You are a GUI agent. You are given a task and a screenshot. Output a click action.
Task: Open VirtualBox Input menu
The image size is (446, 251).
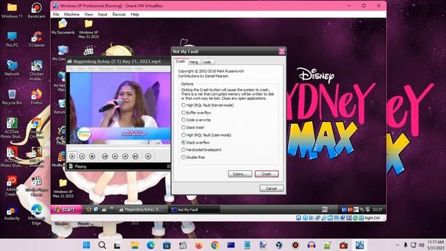tap(102, 14)
